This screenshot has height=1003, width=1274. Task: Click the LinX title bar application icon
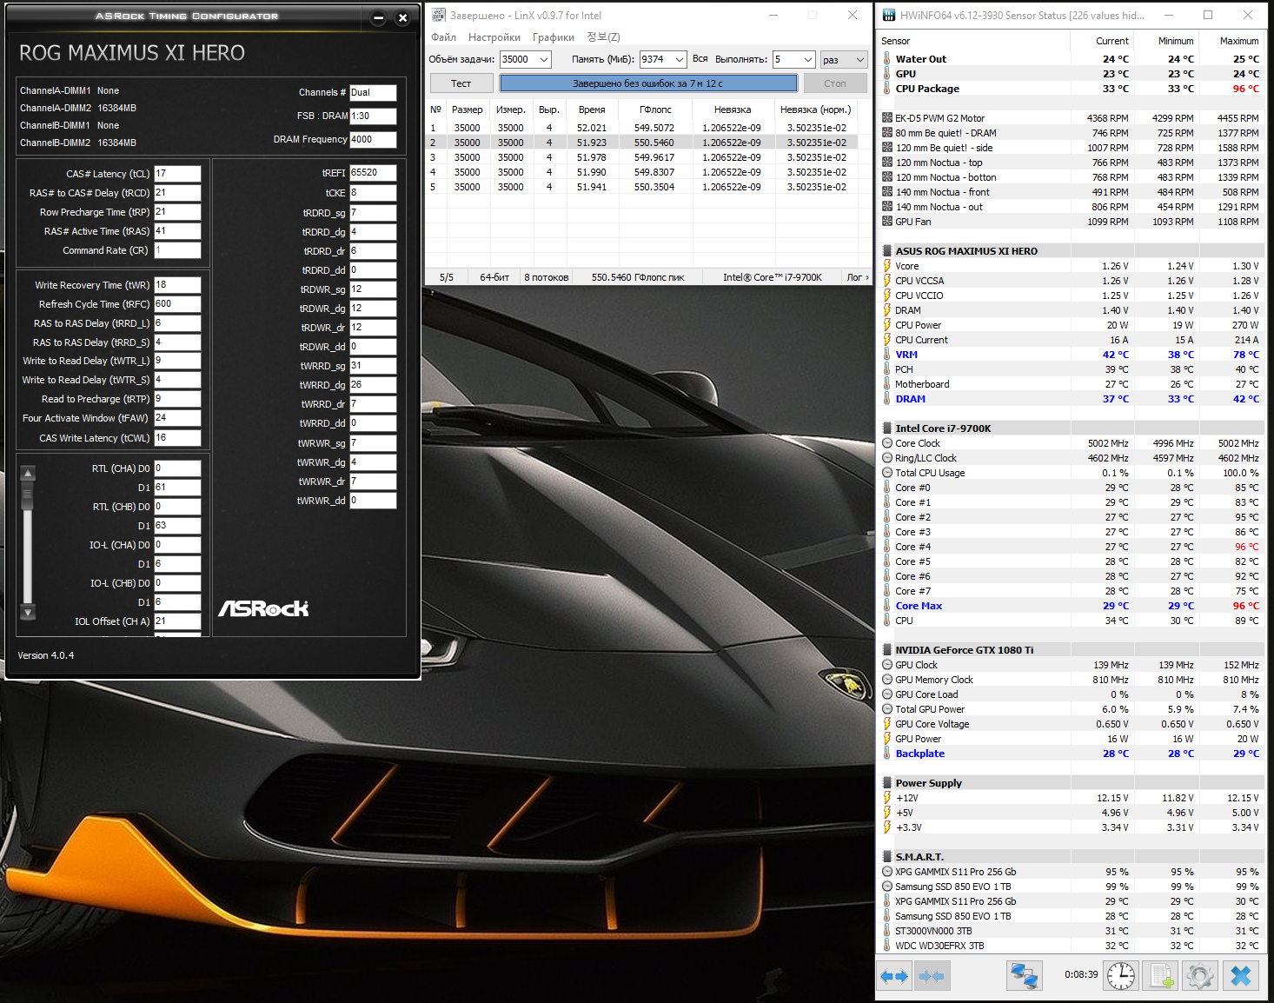439,15
